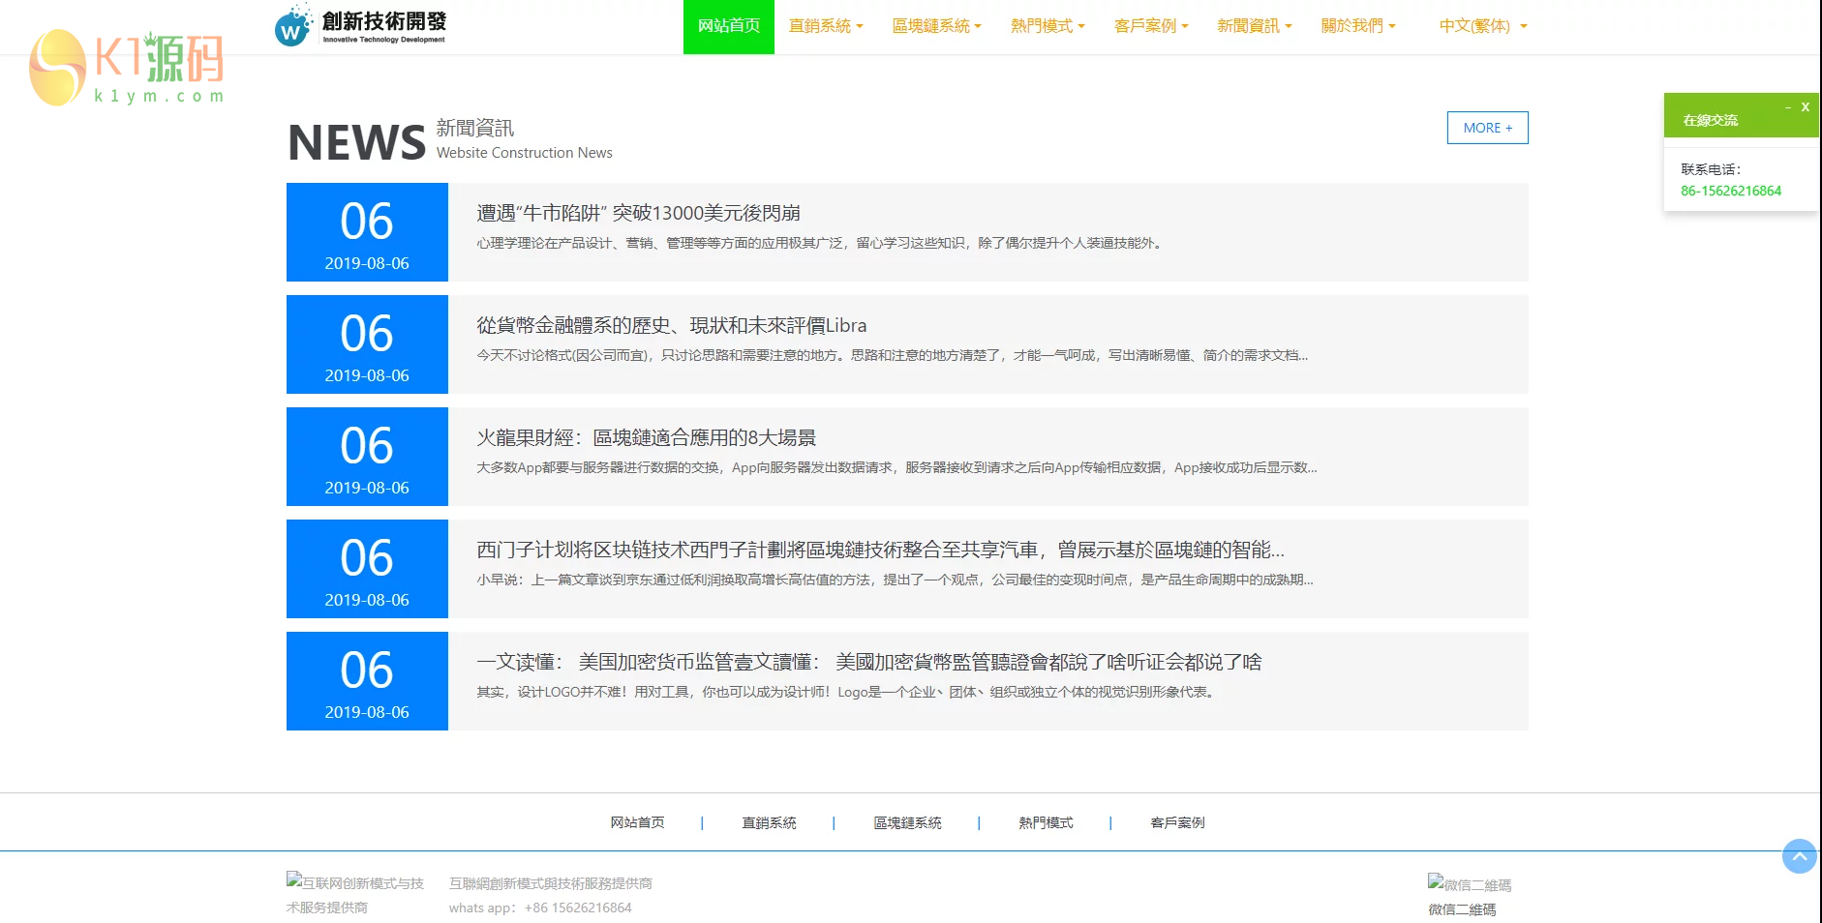
Task: Click the date tile of 西門子 article
Action: pyautogui.click(x=367, y=569)
